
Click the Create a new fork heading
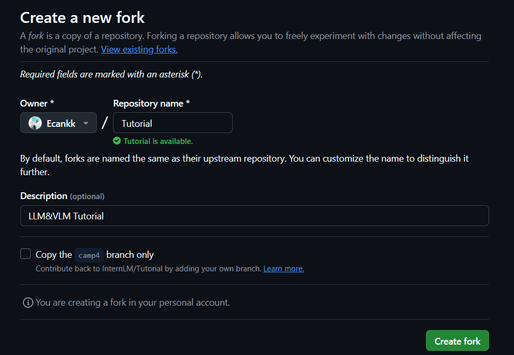point(82,18)
